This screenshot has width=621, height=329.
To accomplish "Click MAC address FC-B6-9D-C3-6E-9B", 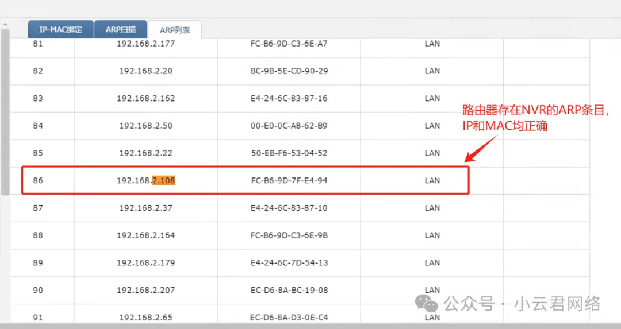I will (289, 235).
